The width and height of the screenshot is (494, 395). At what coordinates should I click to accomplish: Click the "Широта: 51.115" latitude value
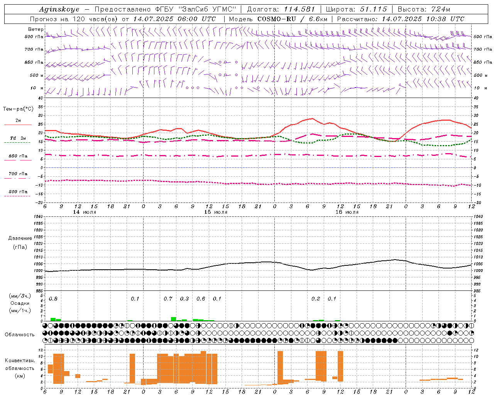point(356,9)
